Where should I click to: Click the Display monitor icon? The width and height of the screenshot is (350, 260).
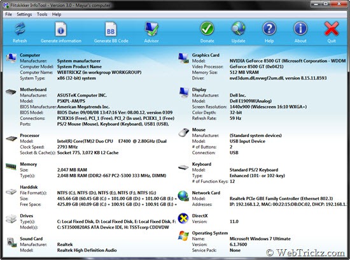(184, 92)
